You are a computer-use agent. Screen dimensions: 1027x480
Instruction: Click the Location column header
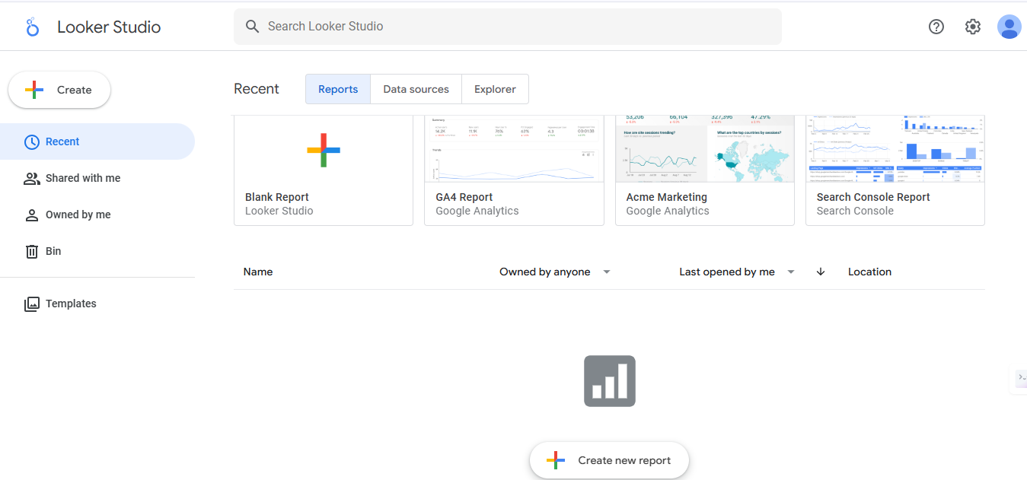tap(869, 272)
